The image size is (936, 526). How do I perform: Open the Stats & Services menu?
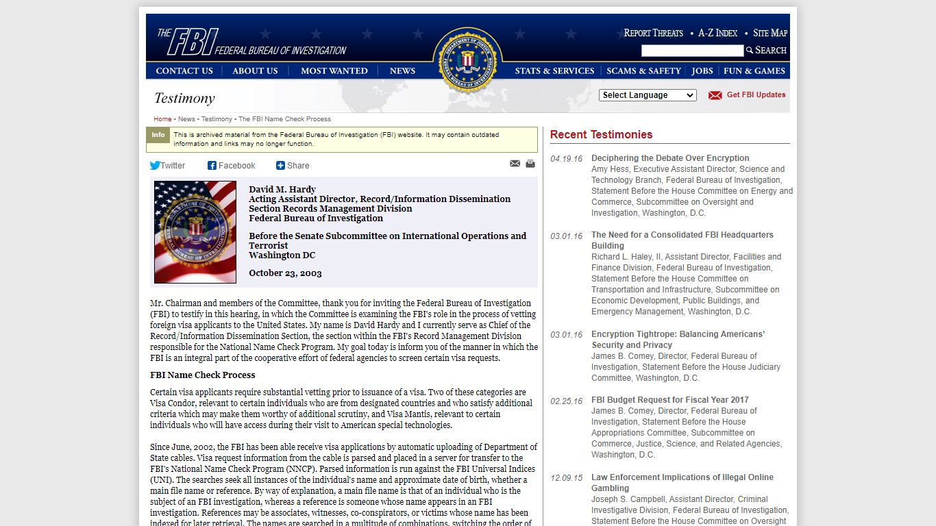coord(554,71)
